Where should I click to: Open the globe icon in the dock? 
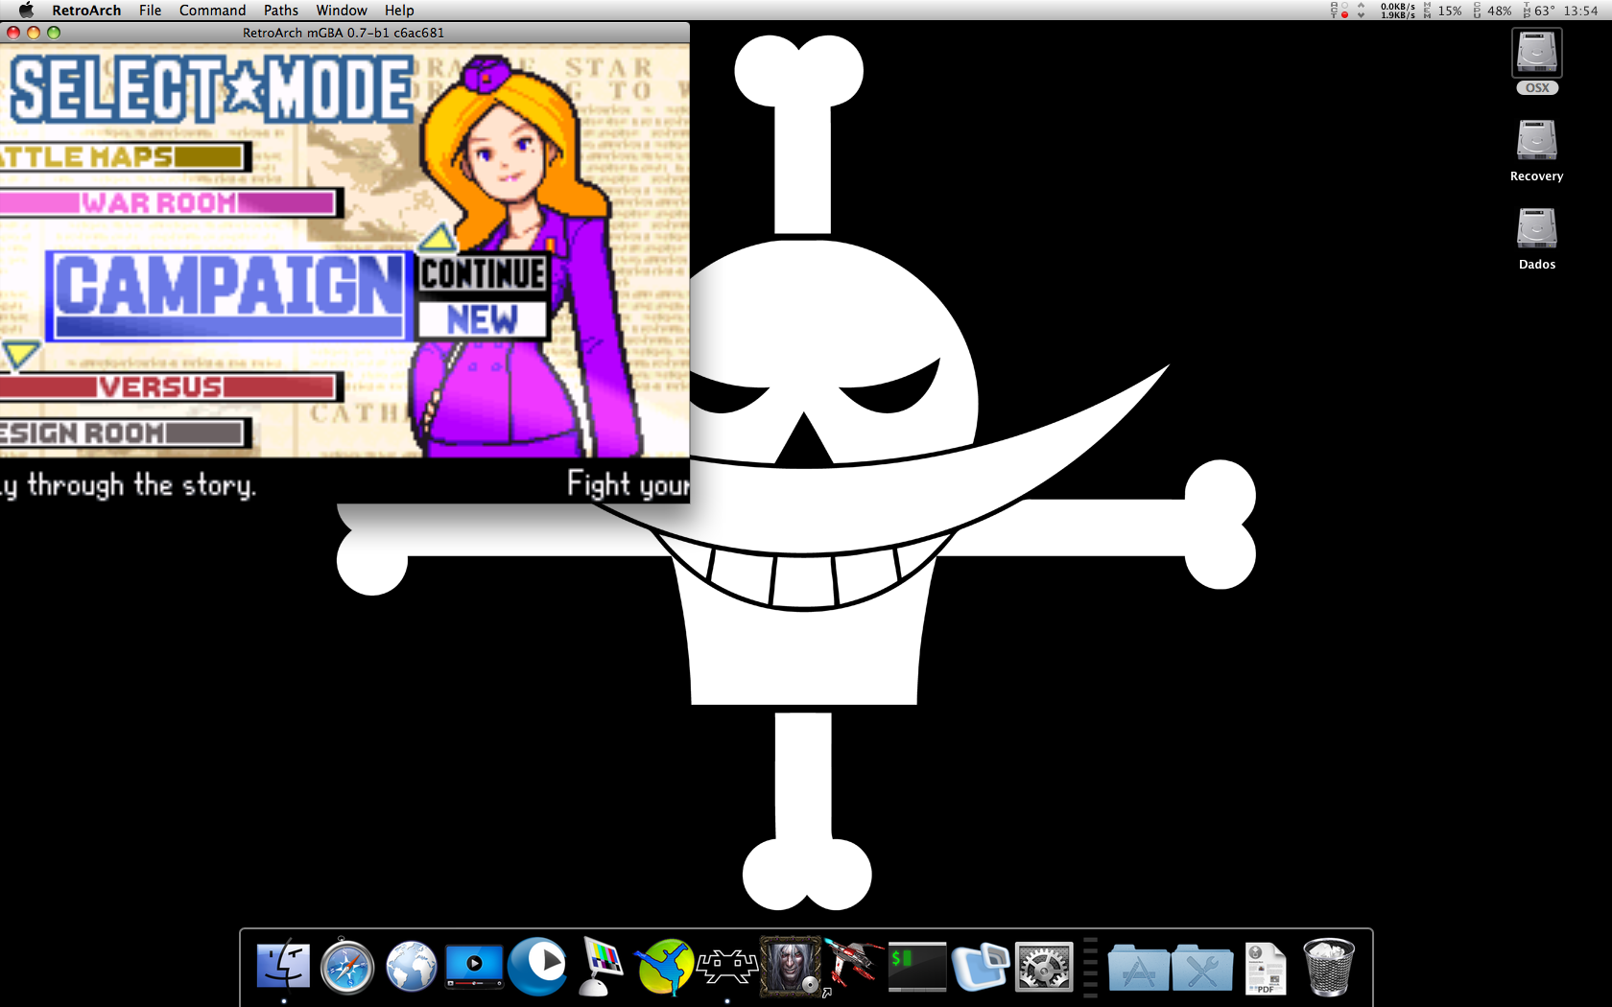click(411, 967)
